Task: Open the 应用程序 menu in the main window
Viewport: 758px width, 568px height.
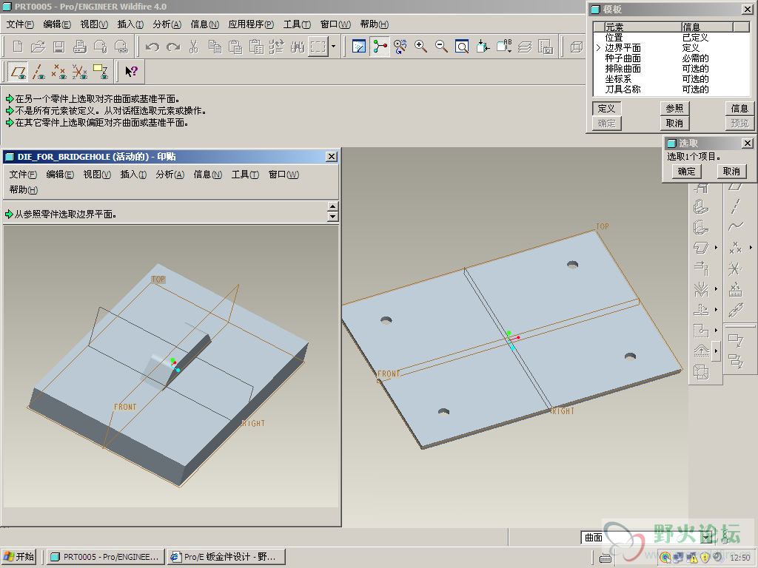Action: [x=251, y=24]
